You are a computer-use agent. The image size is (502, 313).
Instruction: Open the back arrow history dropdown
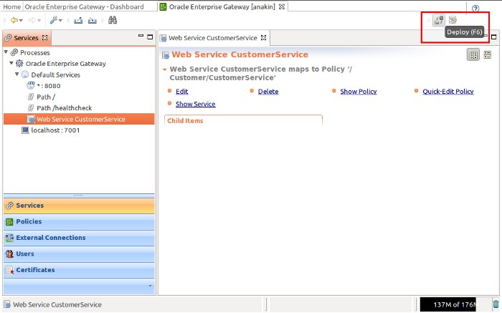[21, 21]
